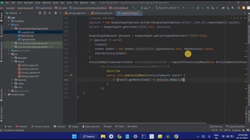Open the SDK Manager toolbar icon
Image resolution: width=250 pixels, height=140 pixels.
pyautogui.click(x=233, y=8)
